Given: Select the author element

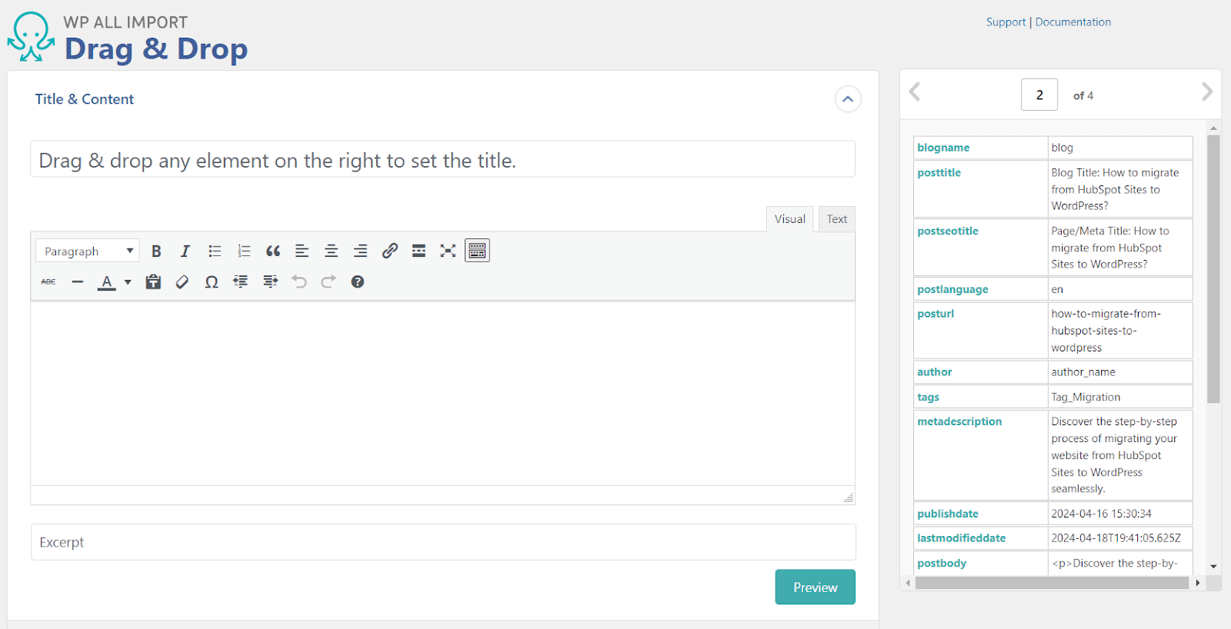Looking at the screenshot, I should 935,372.
